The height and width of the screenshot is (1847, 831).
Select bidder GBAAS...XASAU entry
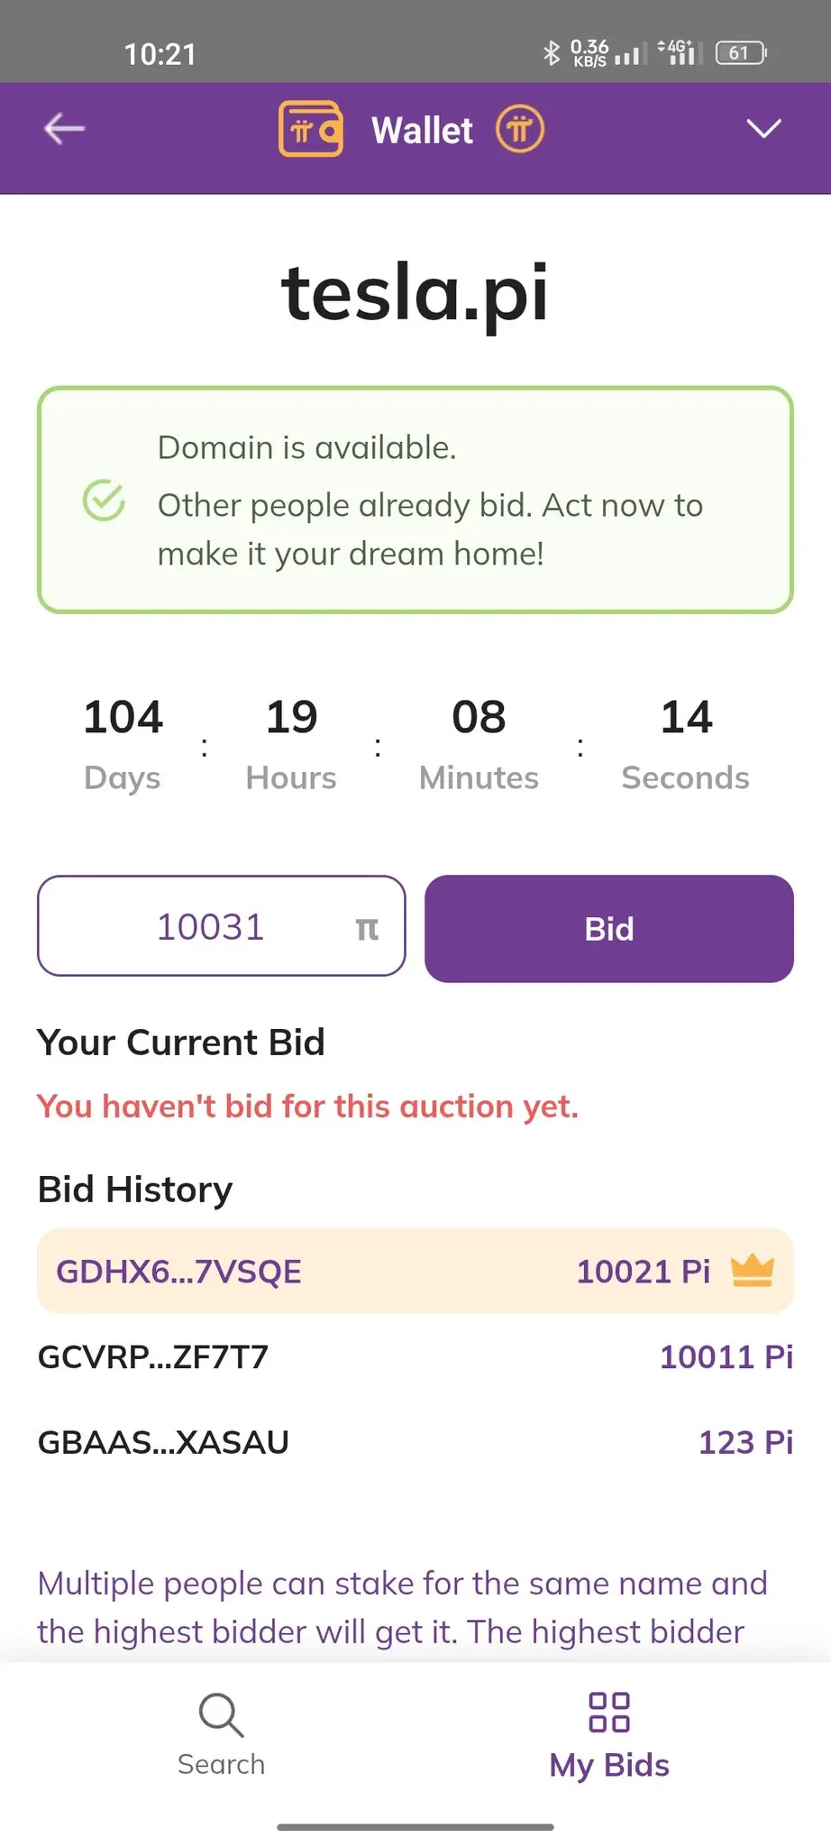coord(415,1442)
